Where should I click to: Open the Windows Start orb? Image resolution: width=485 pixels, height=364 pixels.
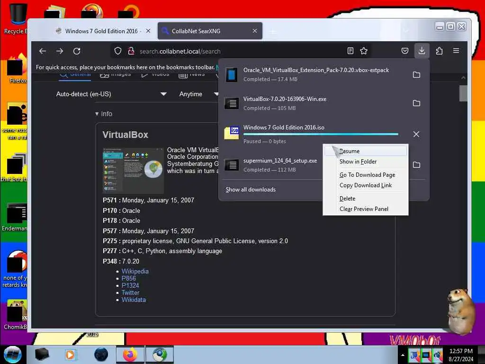click(x=12, y=355)
